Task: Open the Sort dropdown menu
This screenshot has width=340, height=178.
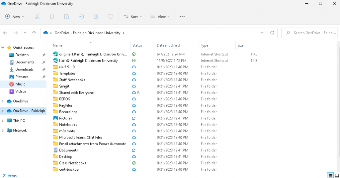Action: [x=132, y=17]
